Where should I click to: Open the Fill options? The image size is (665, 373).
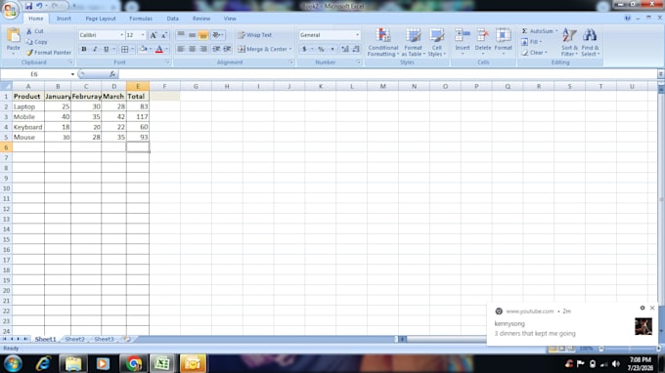pos(531,42)
